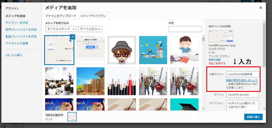Select the red pencil among black pencils thumbnail
This screenshot has width=272, height=128.
coord(122,81)
